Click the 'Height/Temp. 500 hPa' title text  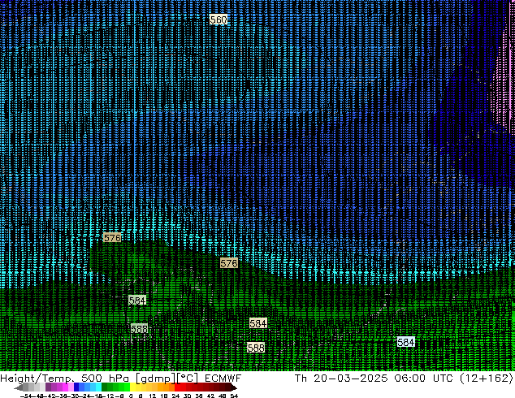[x=65, y=378]
